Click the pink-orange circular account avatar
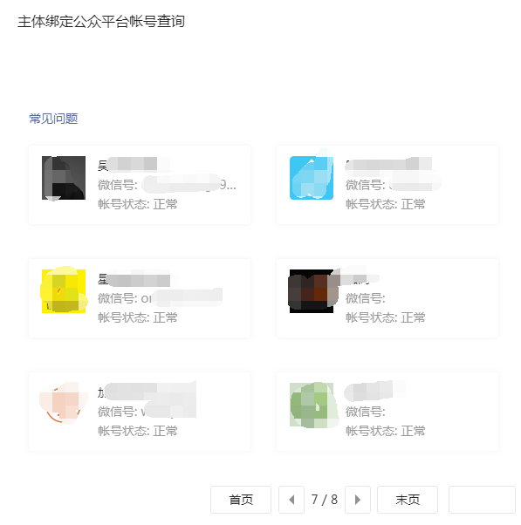This screenshot has width=521, height=525. 64,405
